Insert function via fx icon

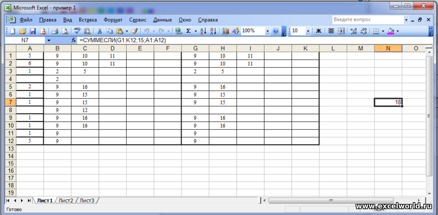point(74,40)
